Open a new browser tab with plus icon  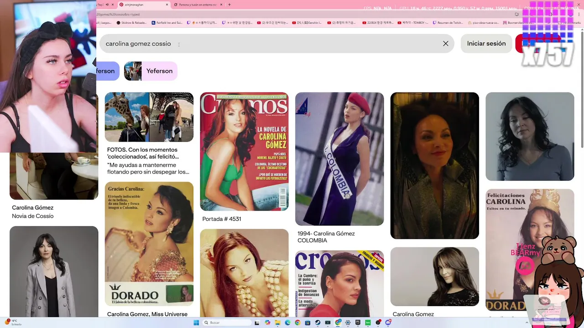point(229,5)
